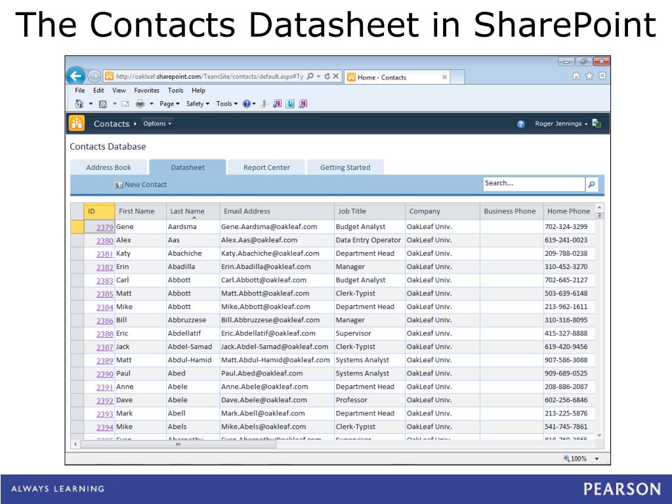The width and height of the screenshot is (672, 504).
Task: Click the zoom magnifier icon in status bar
Action: (566, 458)
